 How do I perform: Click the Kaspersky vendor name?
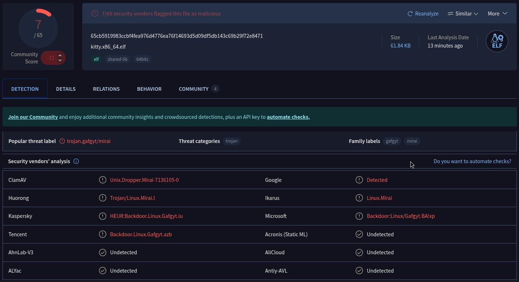pos(20,216)
